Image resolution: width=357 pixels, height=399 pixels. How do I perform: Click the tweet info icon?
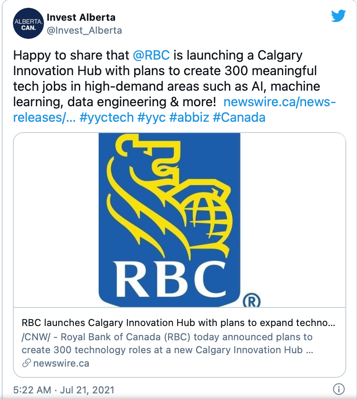(x=339, y=389)
